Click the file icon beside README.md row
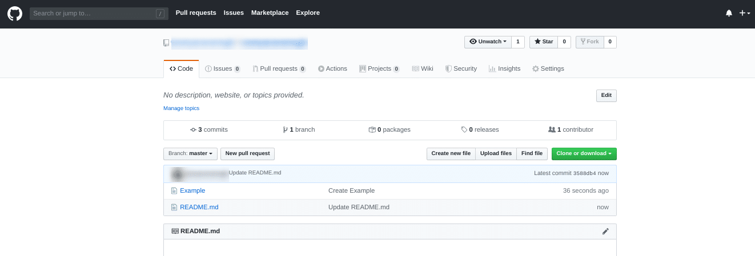This screenshot has height=256, width=755. click(x=174, y=208)
